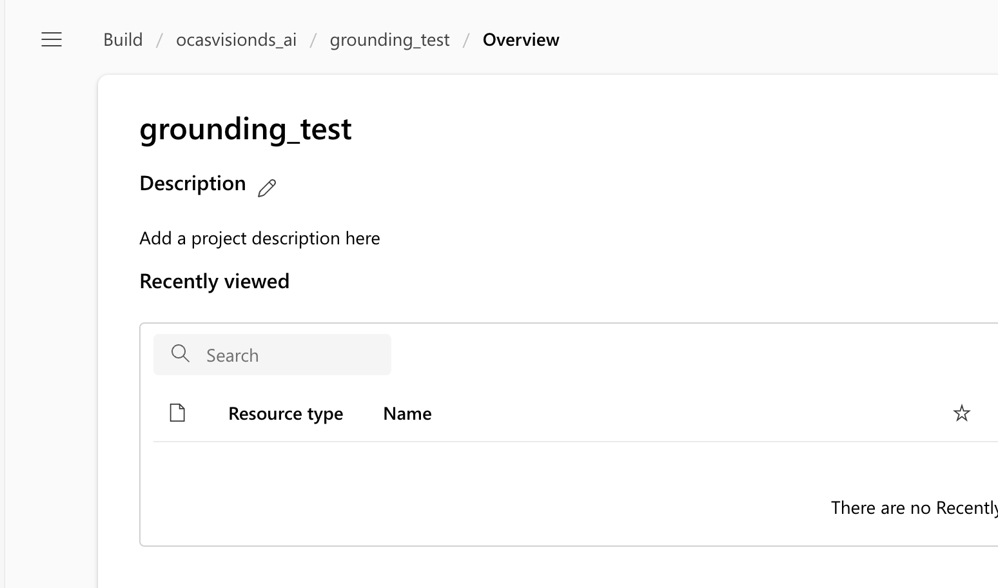Click the star favorites column header
Viewport: 998px width, 588px height.
961,413
